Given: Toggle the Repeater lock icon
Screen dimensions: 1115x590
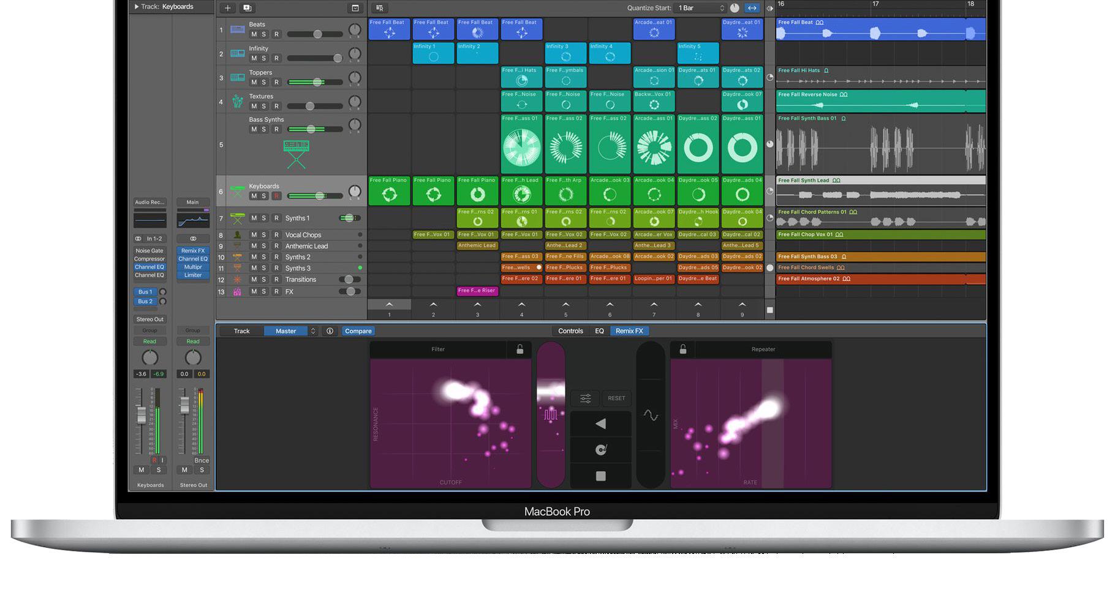Looking at the screenshot, I should (682, 349).
